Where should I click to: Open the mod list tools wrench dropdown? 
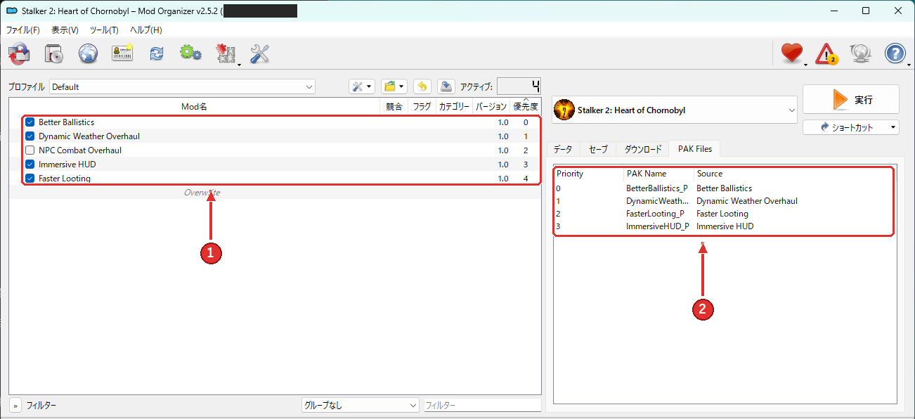point(362,86)
